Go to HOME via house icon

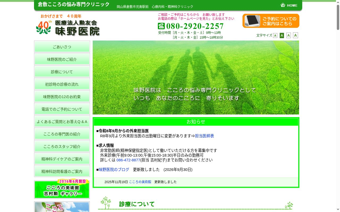click(289, 5)
